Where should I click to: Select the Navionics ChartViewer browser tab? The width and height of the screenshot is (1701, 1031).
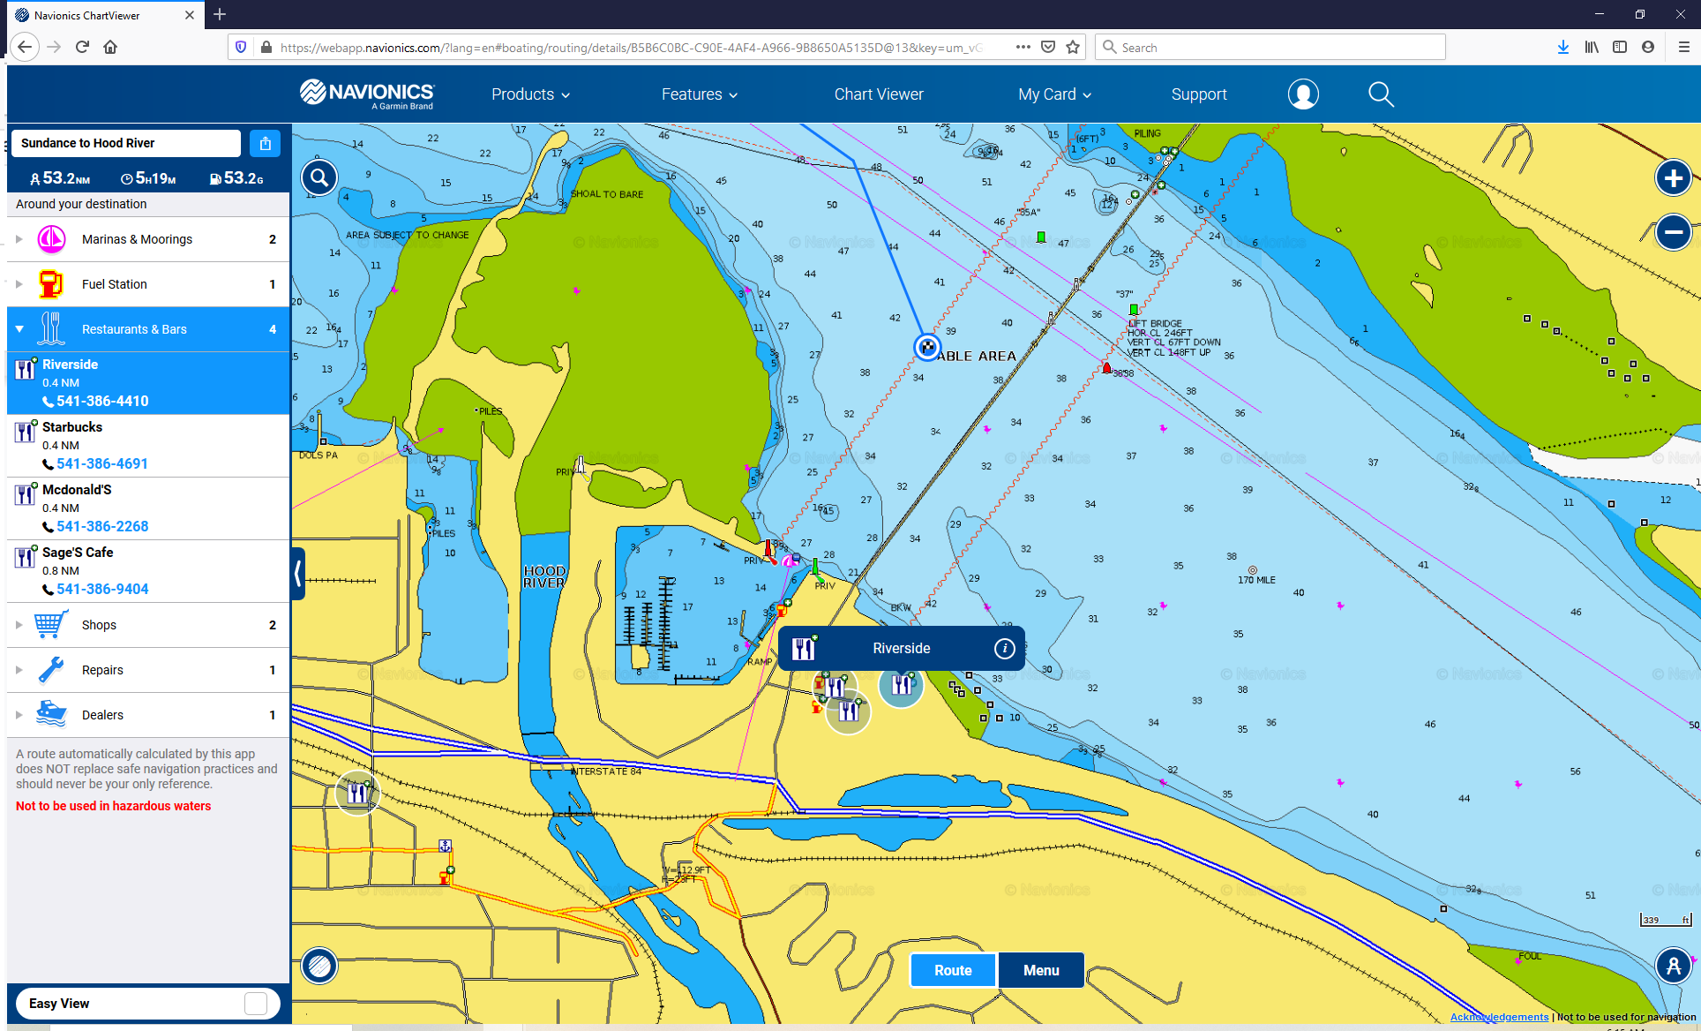[x=104, y=15]
